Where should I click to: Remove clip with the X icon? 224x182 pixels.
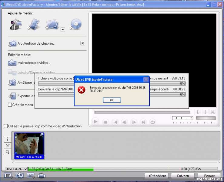click(x=8, y=146)
